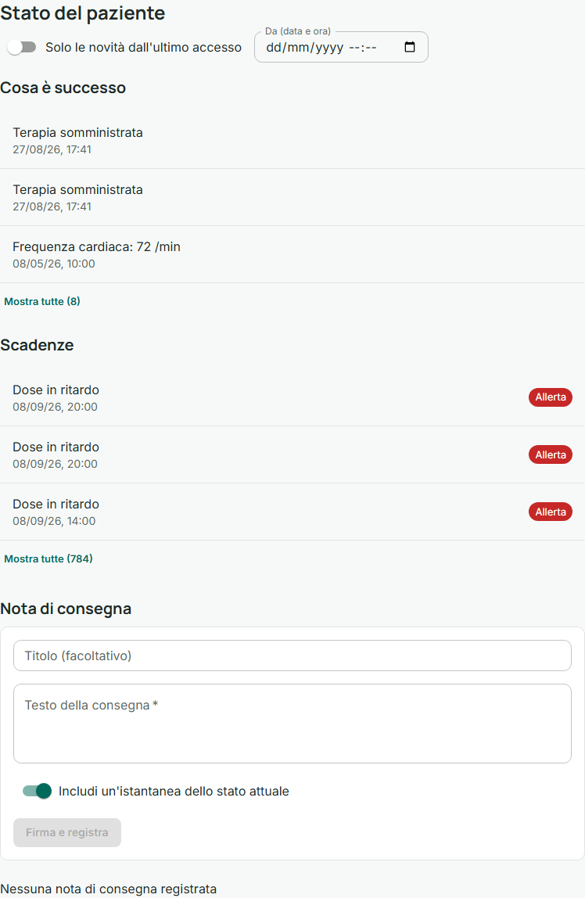This screenshot has height=898, width=585.
Task: Click the 'Testo della consegna' text area
Action: coord(292,724)
